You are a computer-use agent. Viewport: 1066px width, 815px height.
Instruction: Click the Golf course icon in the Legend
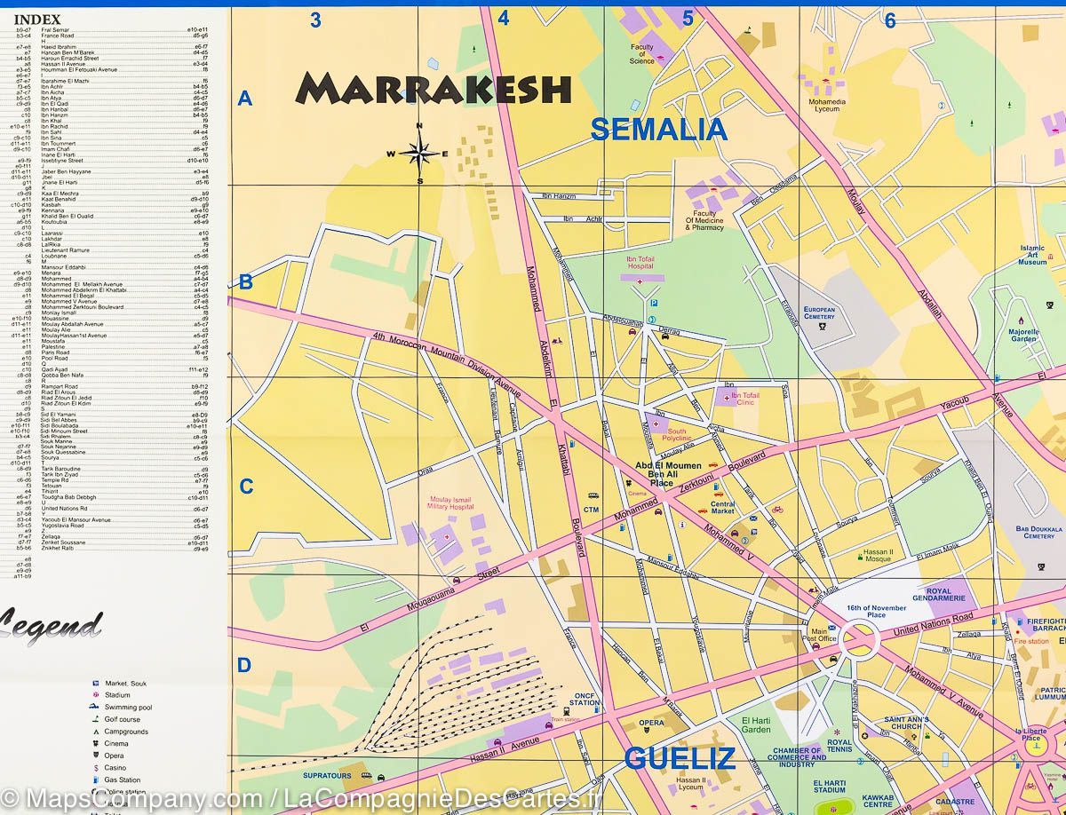point(95,719)
